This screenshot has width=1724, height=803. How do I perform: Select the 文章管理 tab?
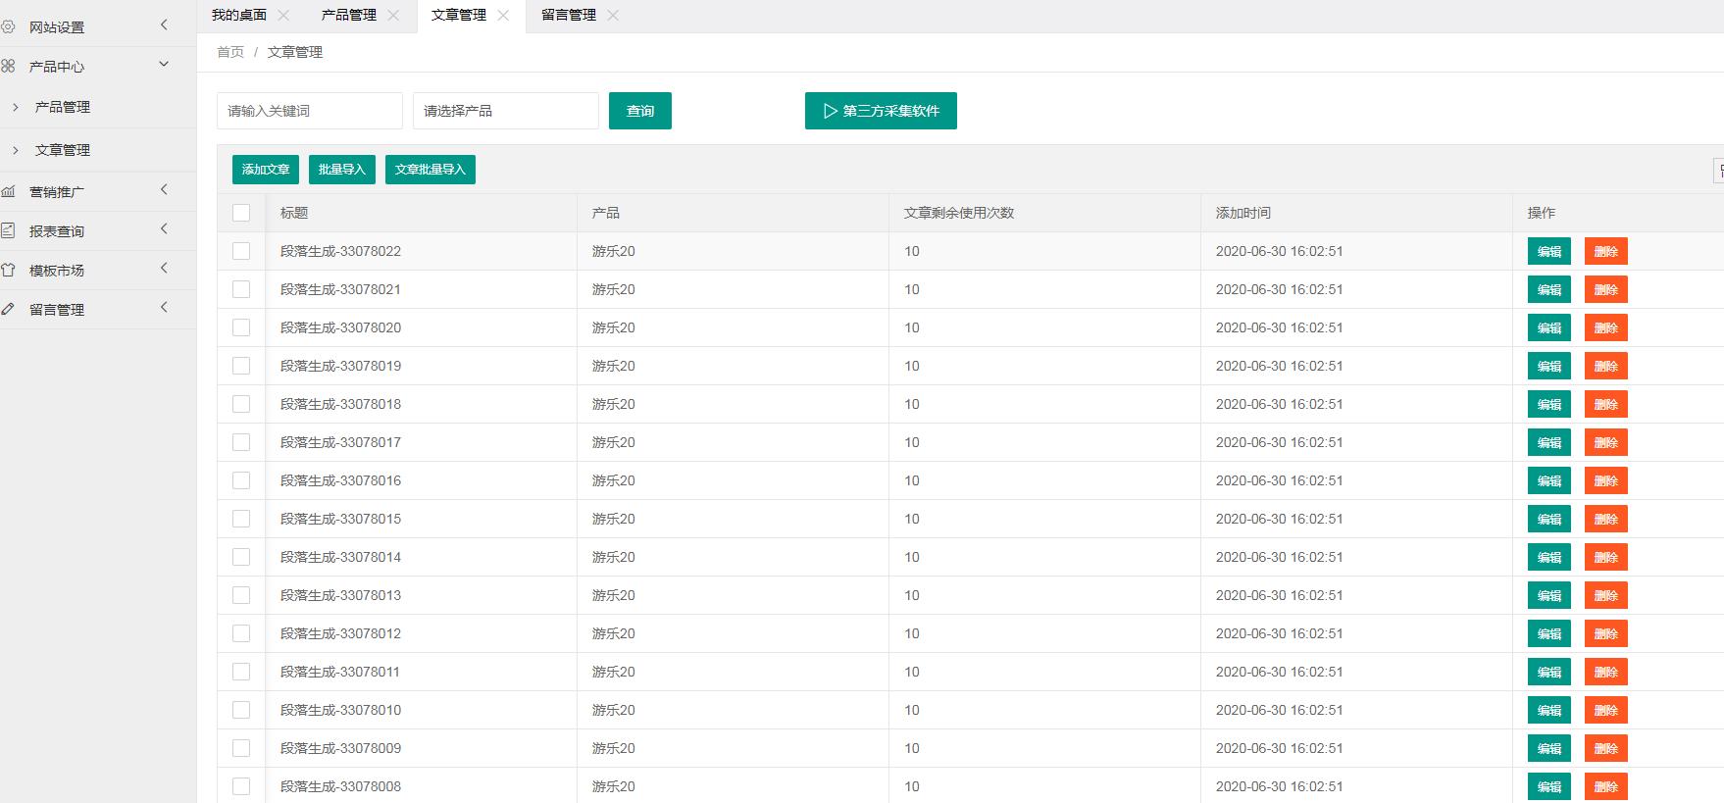(x=459, y=15)
